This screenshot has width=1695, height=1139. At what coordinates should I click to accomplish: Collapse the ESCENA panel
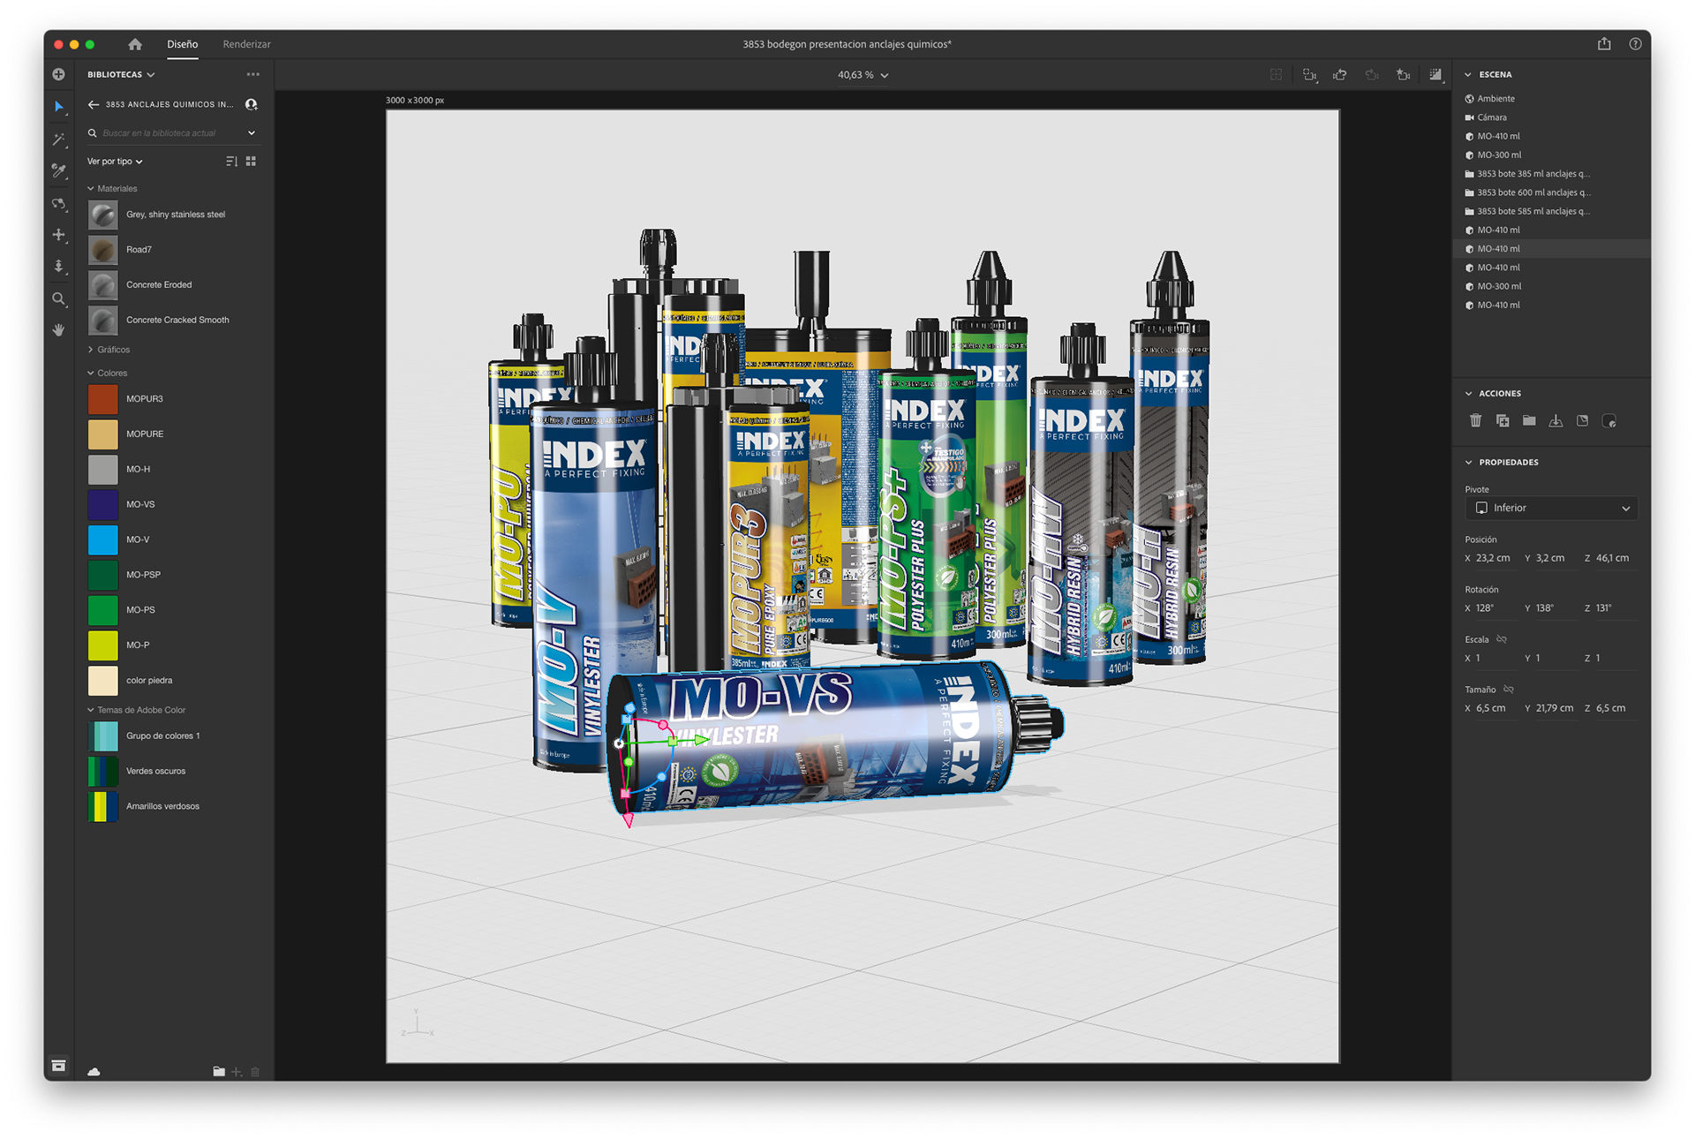pos(1468,75)
